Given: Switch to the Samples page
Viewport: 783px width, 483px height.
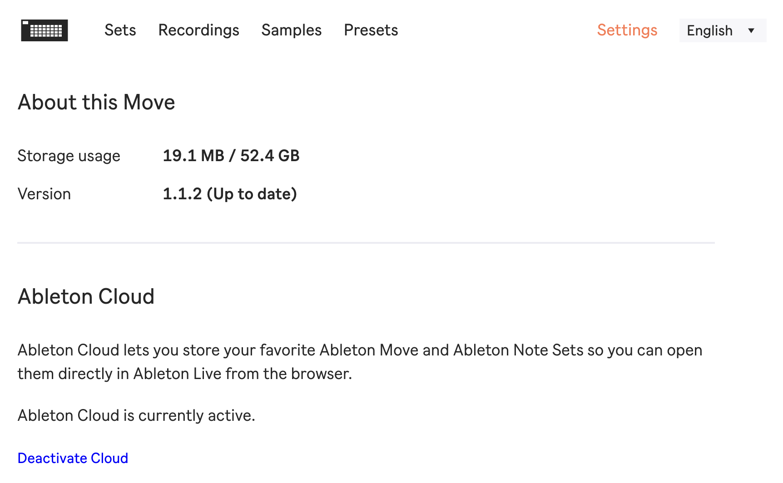Looking at the screenshot, I should pos(292,30).
